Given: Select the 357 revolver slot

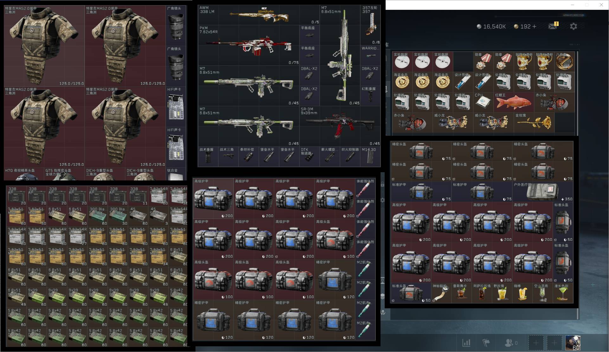Looking at the screenshot, I should (x=370, y=25).
